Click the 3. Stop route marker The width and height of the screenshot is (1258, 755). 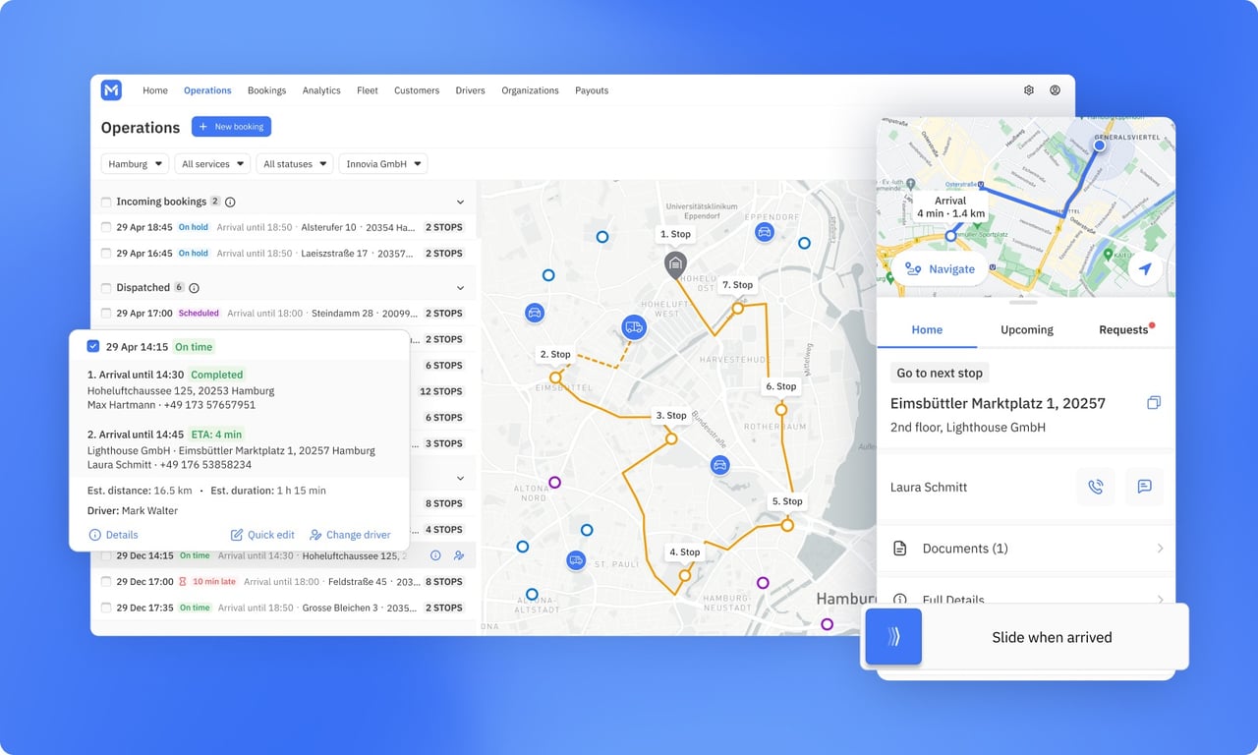coord(671,438)
